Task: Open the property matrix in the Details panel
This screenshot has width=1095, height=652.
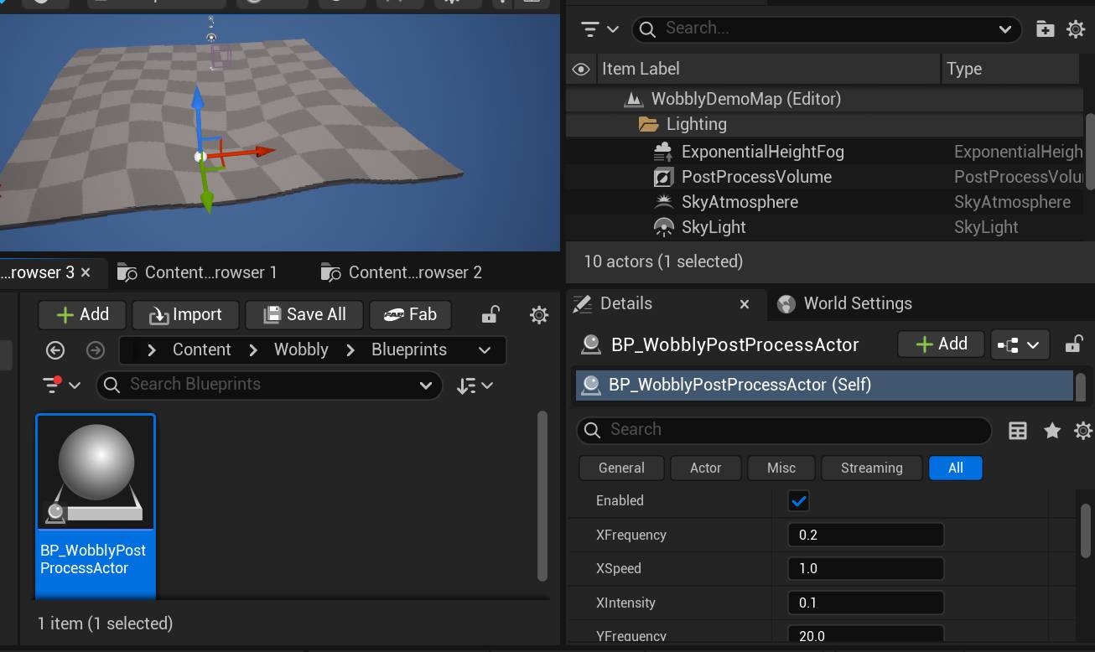Action: point(1017,430)
